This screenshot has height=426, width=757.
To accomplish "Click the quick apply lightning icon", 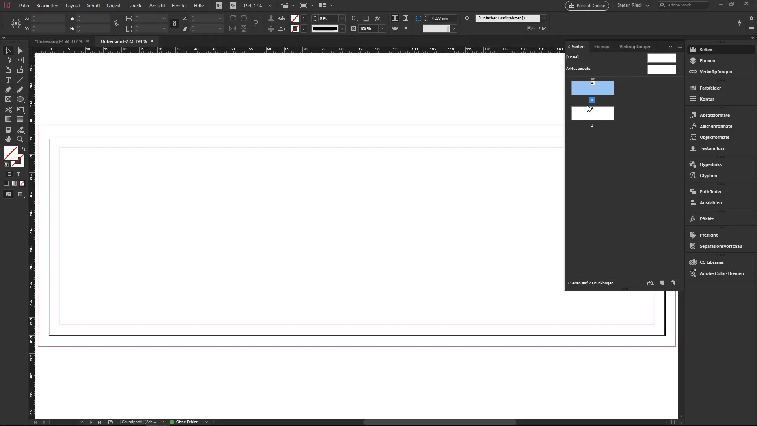I will click(740, 23).
